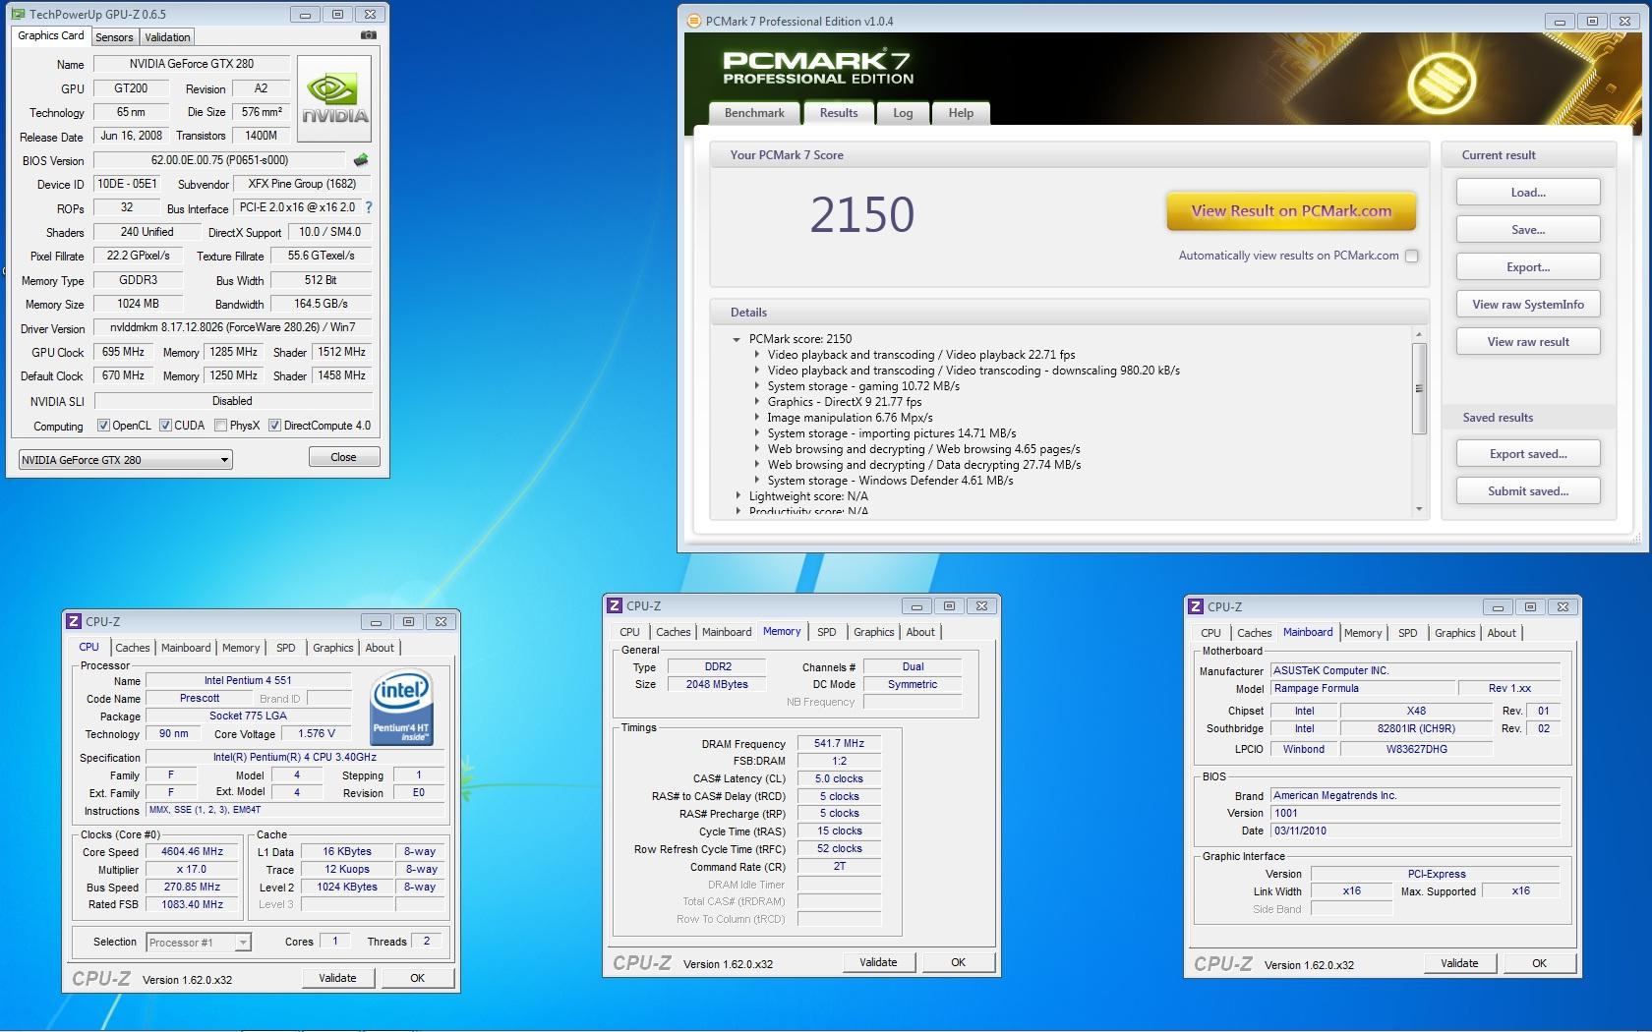Minimize the PCMark 7 window
The height and width of the screenshot is (1032, 1652).
(1560, 21)
